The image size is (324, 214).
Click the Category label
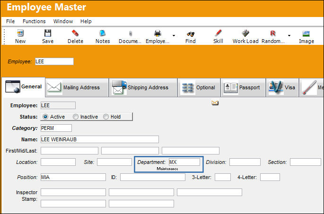pos(25,128)
